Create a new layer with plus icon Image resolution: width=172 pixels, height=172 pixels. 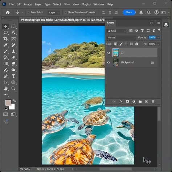[x=147, y=102]
